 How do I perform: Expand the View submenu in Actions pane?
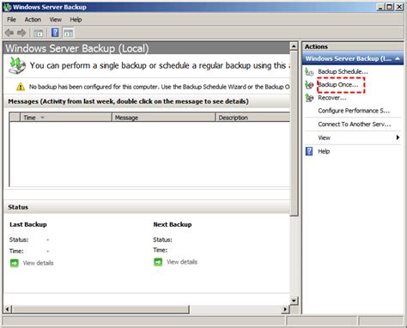353,137
